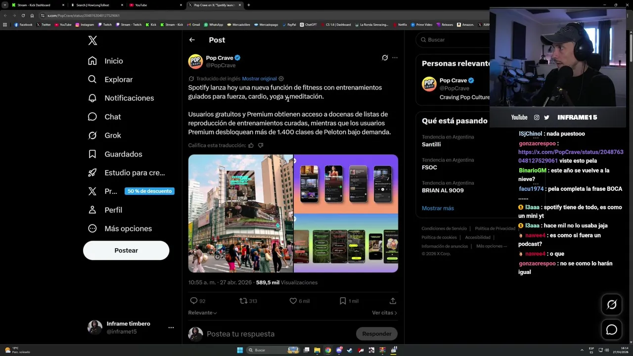
Task: Open Chrome from the taskbar
Action: point(328,350)
